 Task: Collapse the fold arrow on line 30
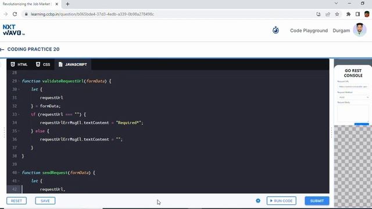(19, 89)
